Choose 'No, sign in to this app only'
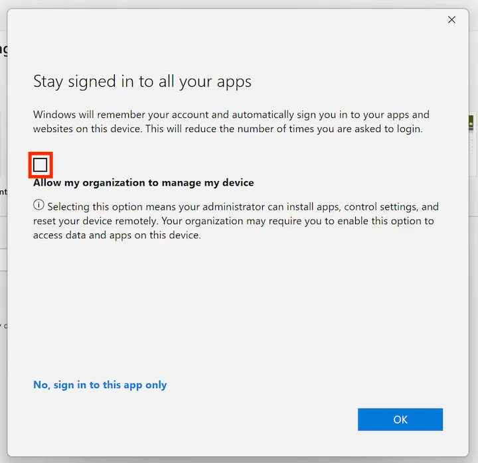Viewport: 478px width, 463px height. pos(100,385)
